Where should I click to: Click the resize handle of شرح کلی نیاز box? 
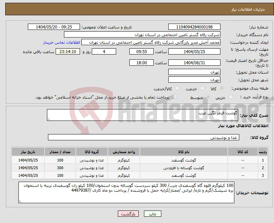coord(49,119)
